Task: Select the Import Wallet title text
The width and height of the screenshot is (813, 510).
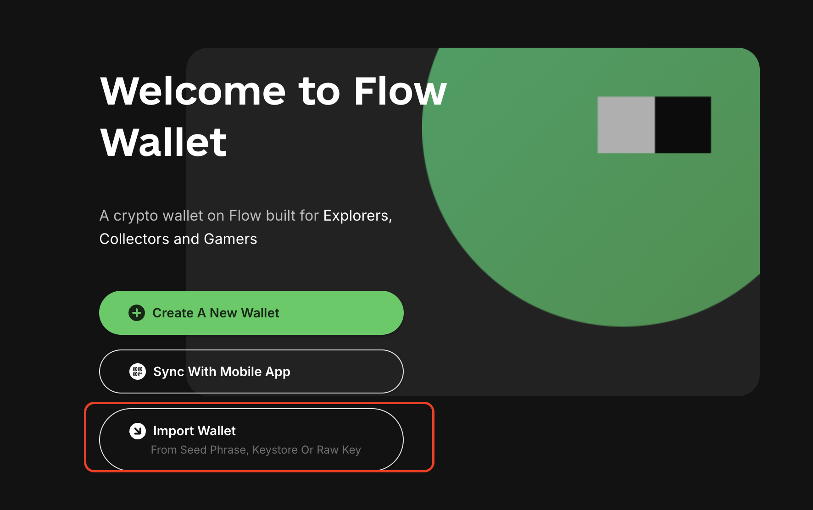Action: [x=195, y=431]
